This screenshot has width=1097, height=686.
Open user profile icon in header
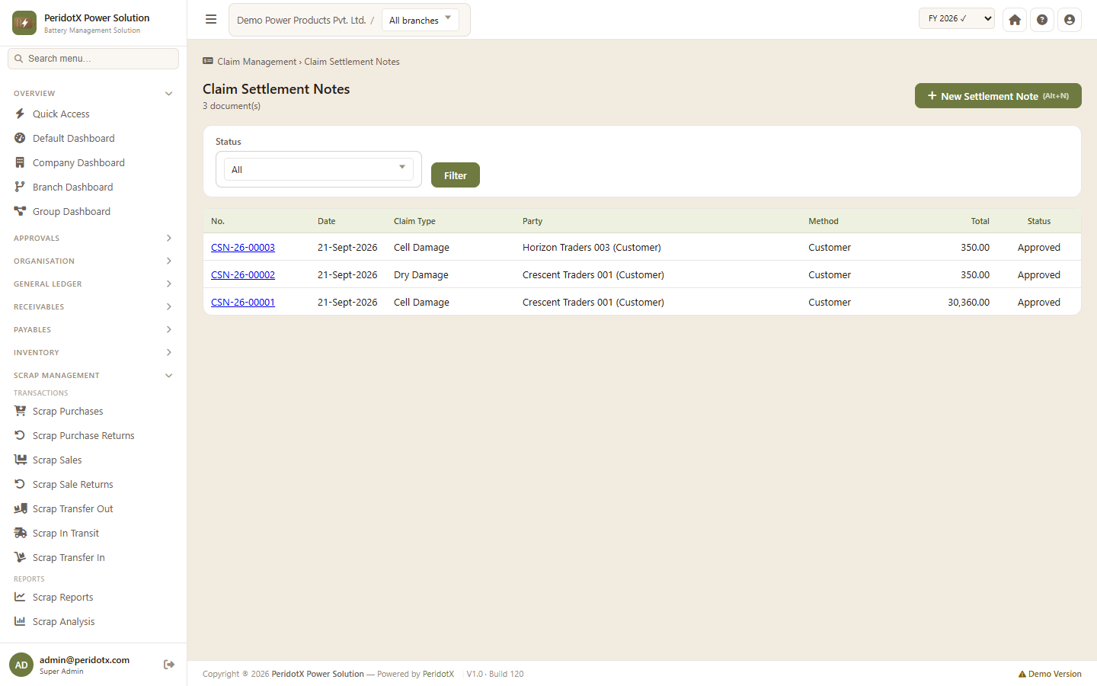1070,20
